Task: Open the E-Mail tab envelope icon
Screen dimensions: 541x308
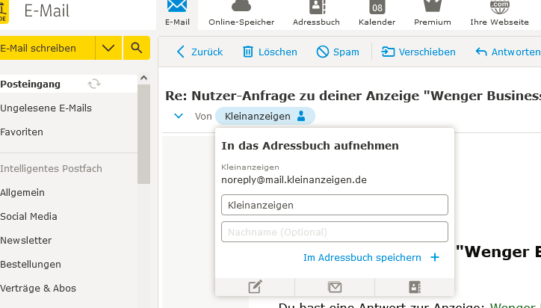Action: click(177, 6)
